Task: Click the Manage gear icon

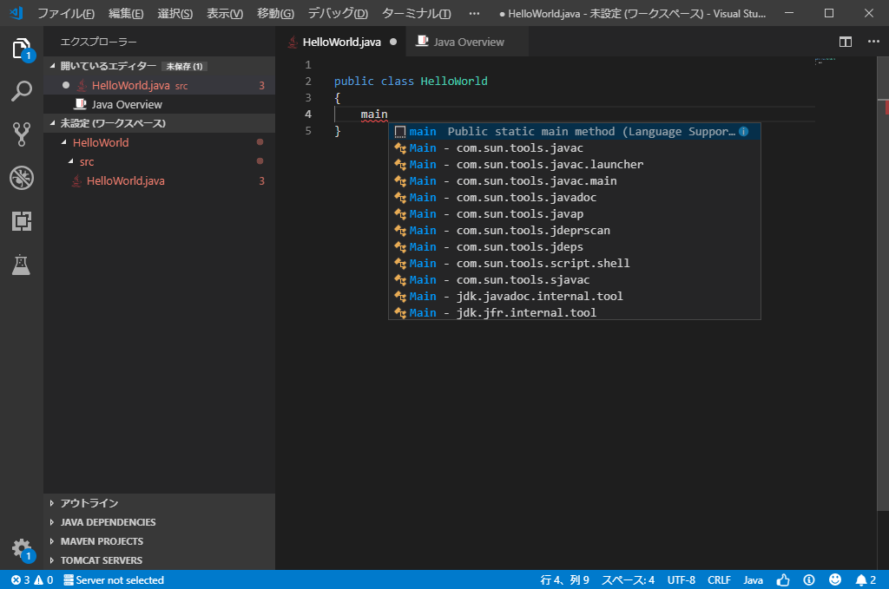Action: 22,548
